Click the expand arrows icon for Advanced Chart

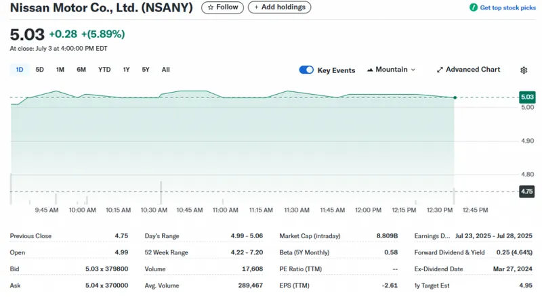[440, 70]
